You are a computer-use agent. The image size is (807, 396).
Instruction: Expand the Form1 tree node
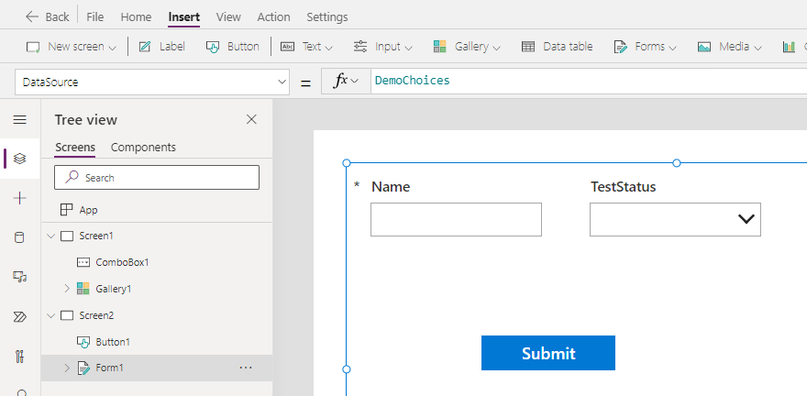click(x=66, y=368)
